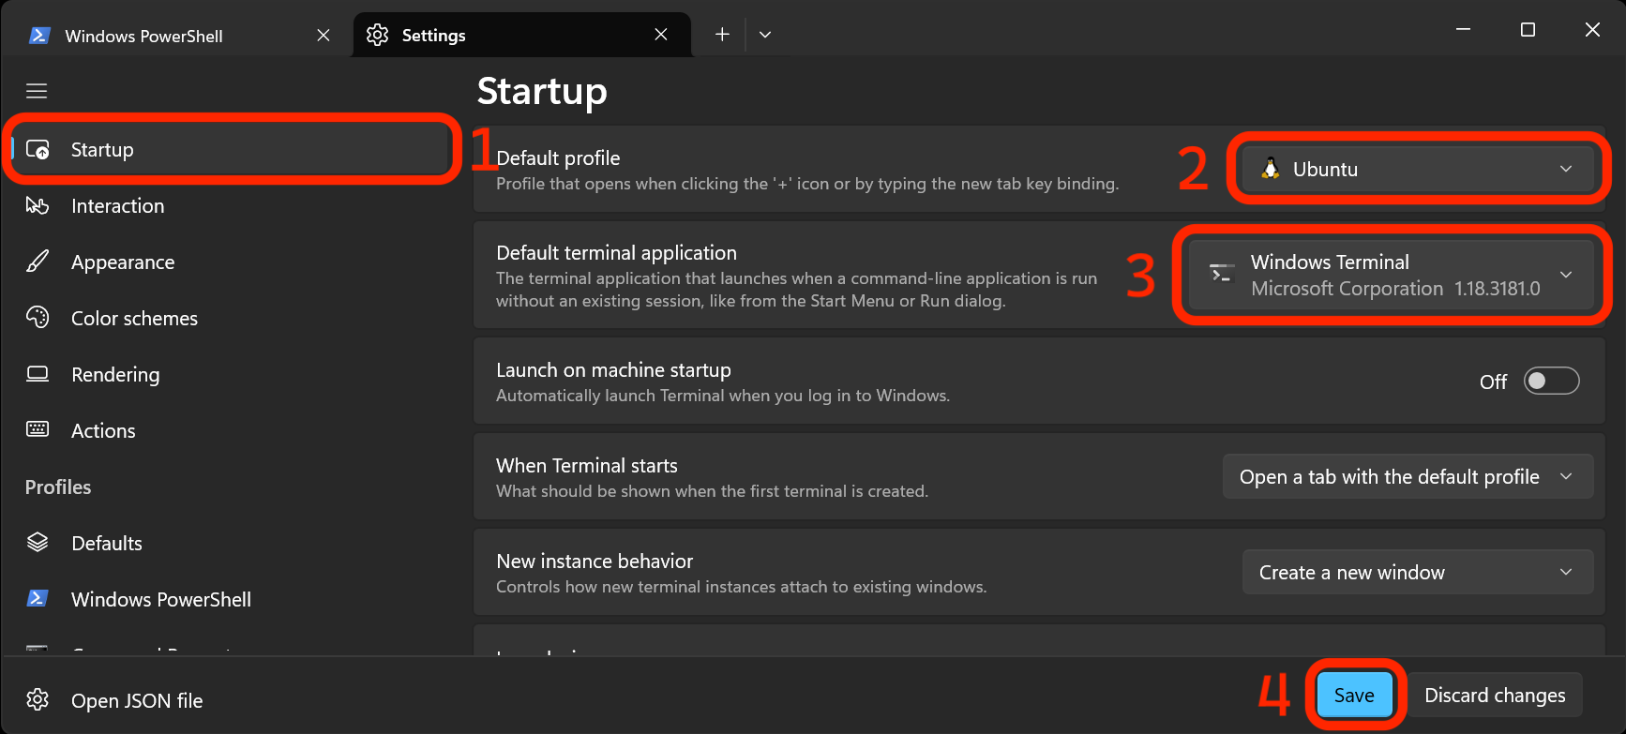
Task: Click the hamburger navigation menu icon
Action: point(37,91)
